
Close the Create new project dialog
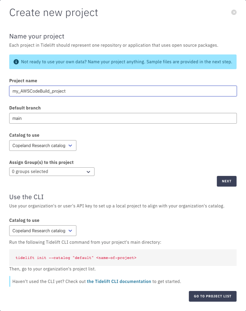[x=234, y=12]
